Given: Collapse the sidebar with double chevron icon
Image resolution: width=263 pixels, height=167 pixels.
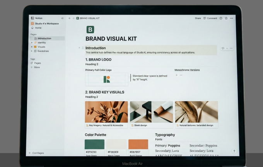Looking at the screenshot, I should 62,18.
